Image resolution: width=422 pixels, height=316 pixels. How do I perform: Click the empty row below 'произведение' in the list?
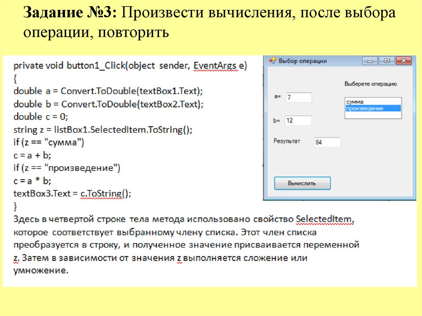click(x=373, y=115)
